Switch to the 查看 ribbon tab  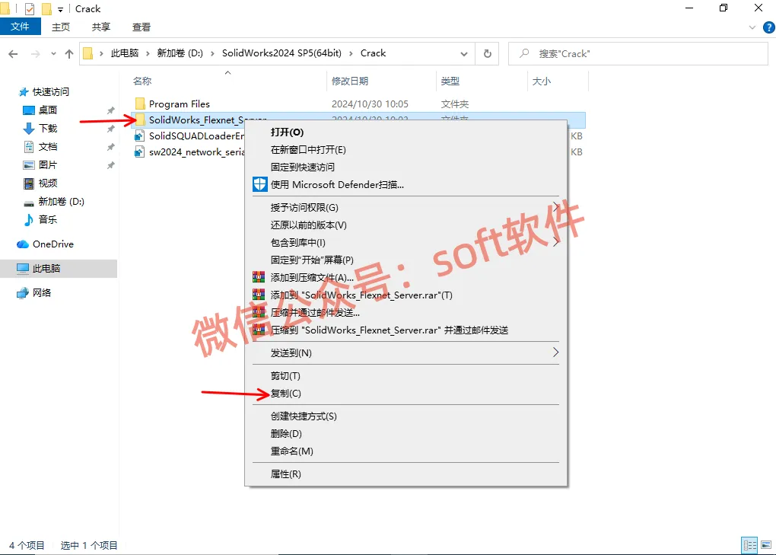click(141, 27)
